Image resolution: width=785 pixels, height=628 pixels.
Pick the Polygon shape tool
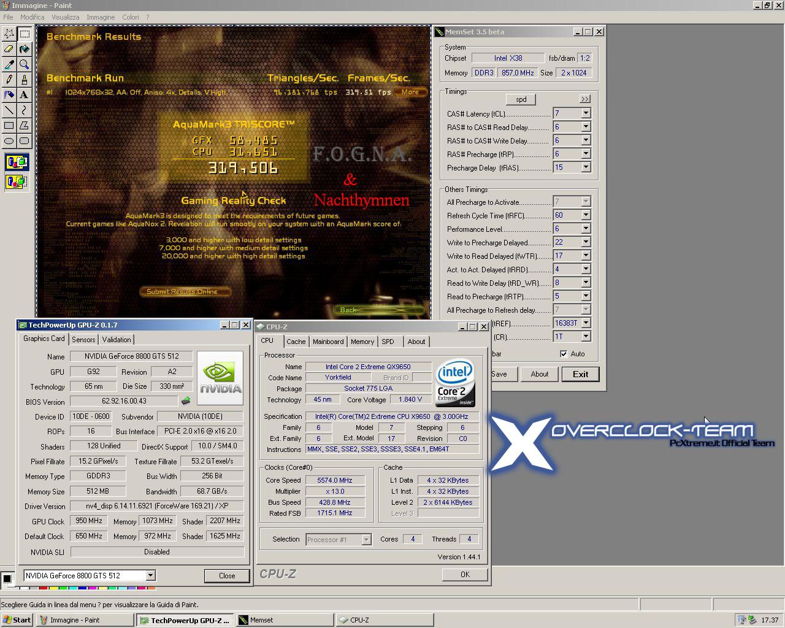25,126
